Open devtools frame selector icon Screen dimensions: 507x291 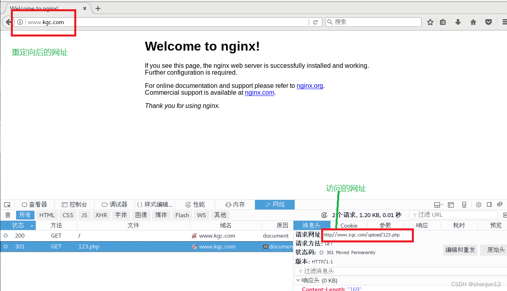(438, 205)
